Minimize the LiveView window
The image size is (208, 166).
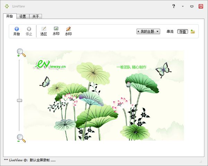[192, 6]
